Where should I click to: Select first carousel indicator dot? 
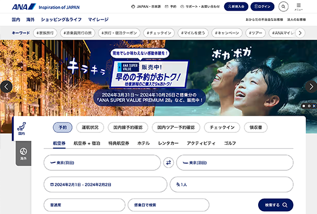[303, 106]
